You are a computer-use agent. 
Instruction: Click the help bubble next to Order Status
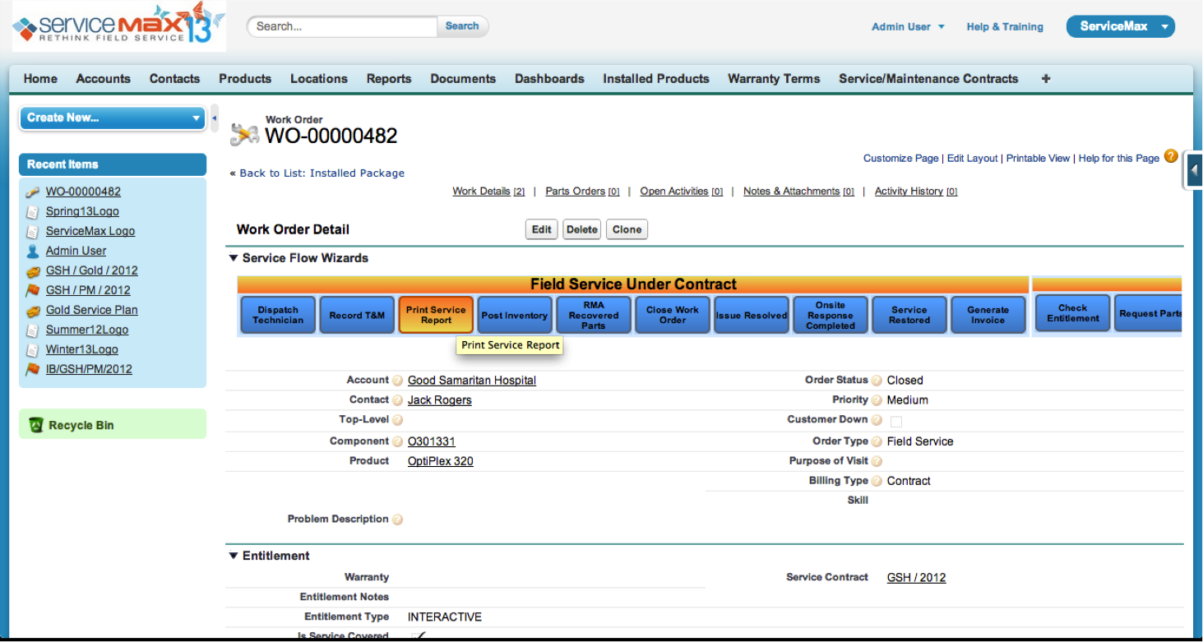click(x=877, y=381)
